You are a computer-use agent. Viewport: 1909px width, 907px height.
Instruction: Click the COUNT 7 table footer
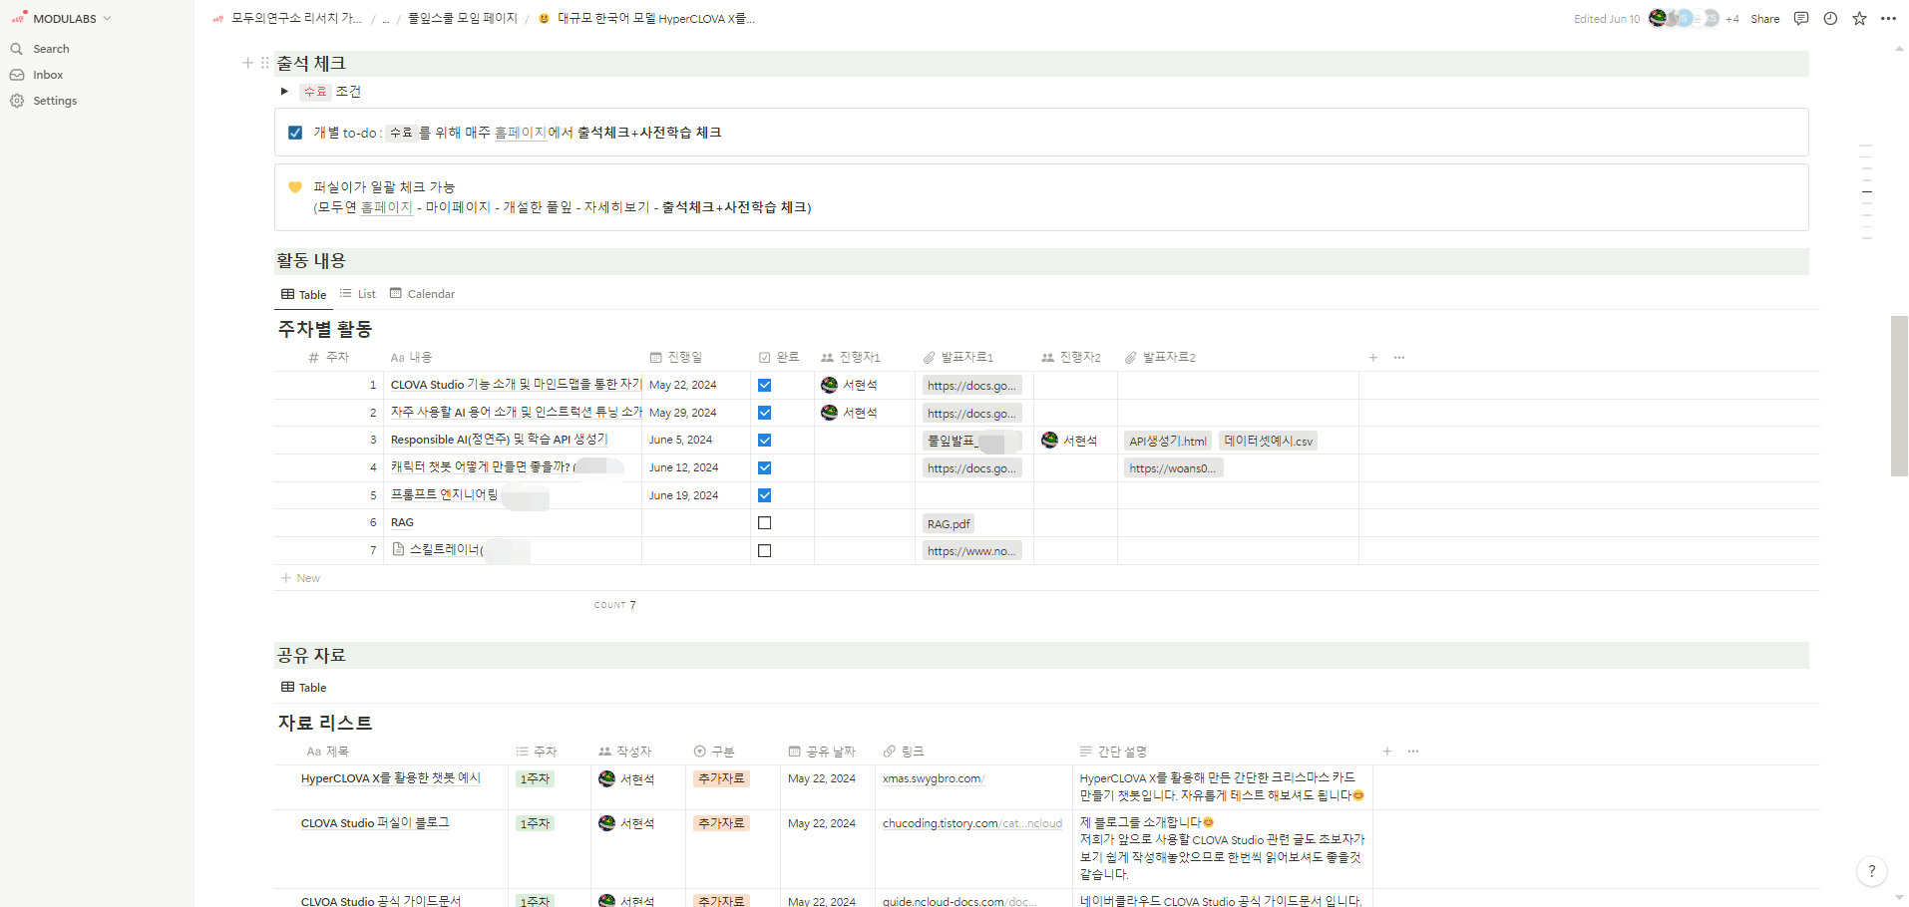(614, 605)
